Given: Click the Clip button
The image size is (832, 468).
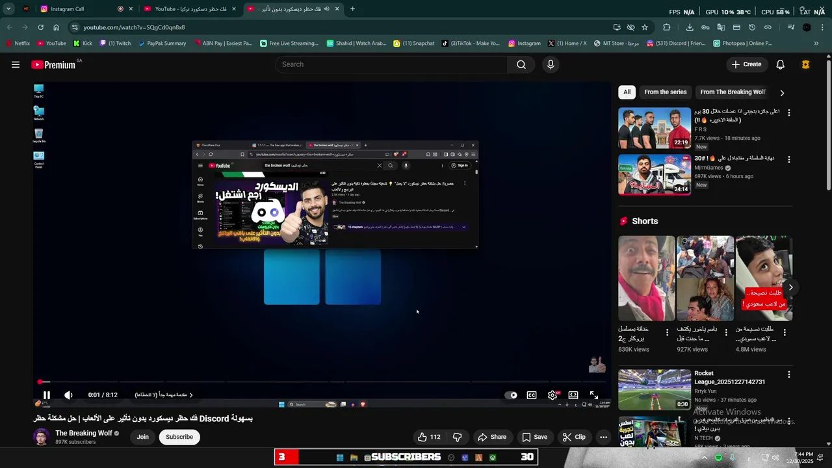Looking at the screenshot, I should pos(574,437).
